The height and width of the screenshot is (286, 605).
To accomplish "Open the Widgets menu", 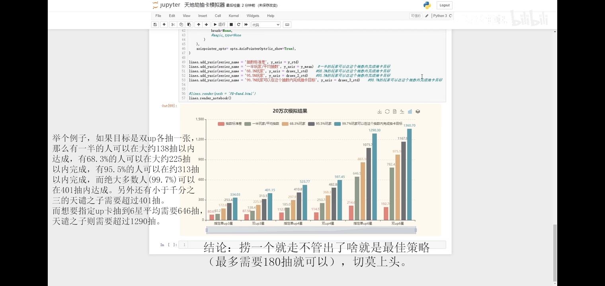I will tap(253, 16).
